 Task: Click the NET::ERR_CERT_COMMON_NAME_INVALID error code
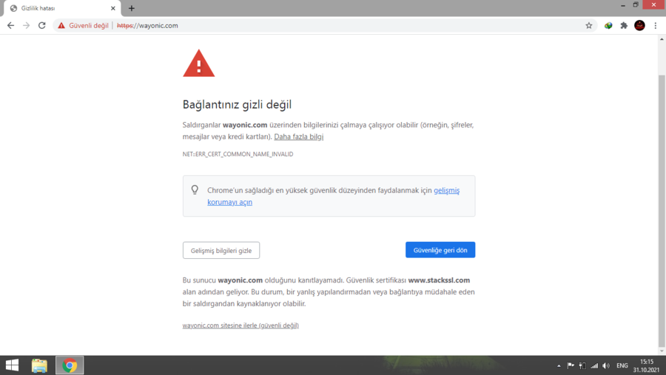pos(238,154)
